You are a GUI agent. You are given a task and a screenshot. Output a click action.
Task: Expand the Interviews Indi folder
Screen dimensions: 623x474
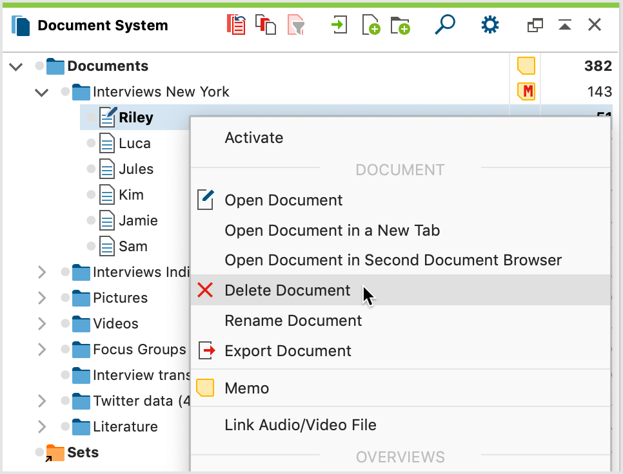coord(42,272)
